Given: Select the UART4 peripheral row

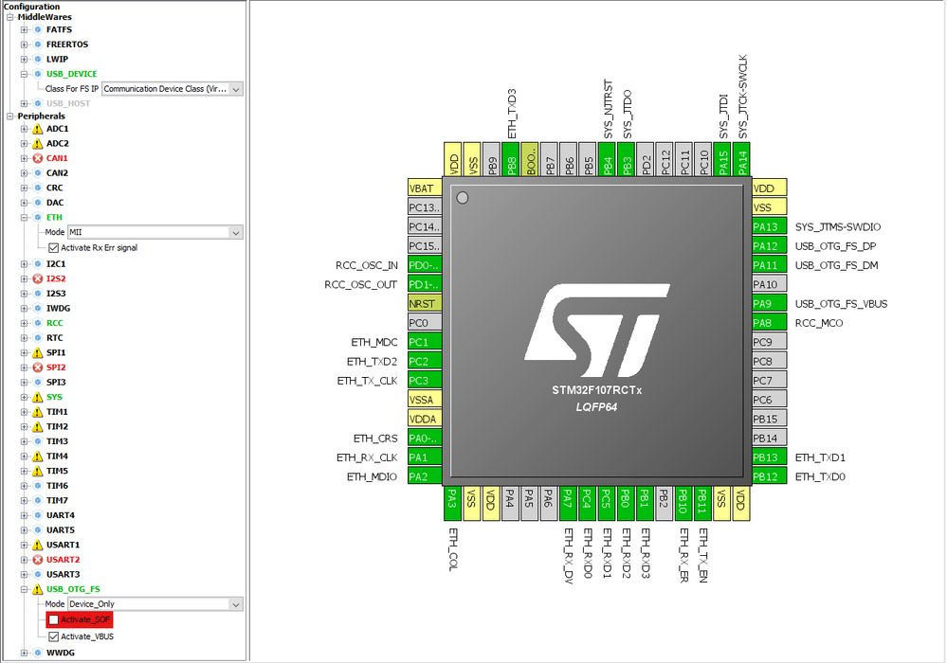Looking at the screenshot, I should coord(61,515).
